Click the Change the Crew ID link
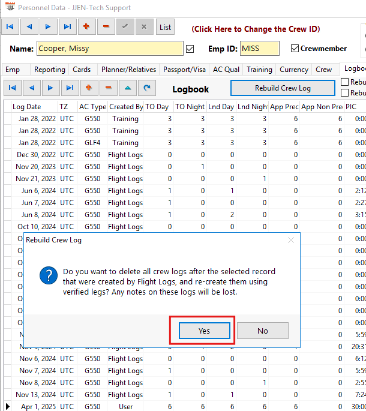 (256, 29)
